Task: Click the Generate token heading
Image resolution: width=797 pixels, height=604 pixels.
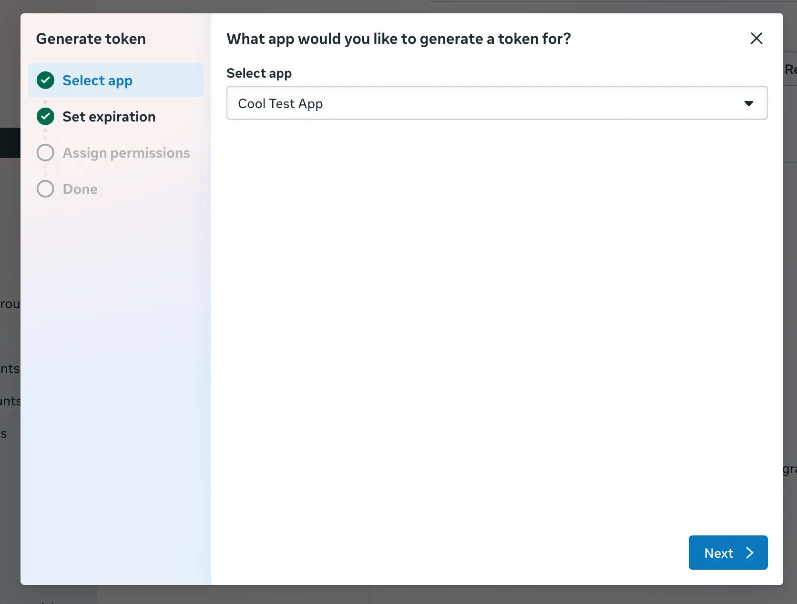Action: [x=91, y=39]
